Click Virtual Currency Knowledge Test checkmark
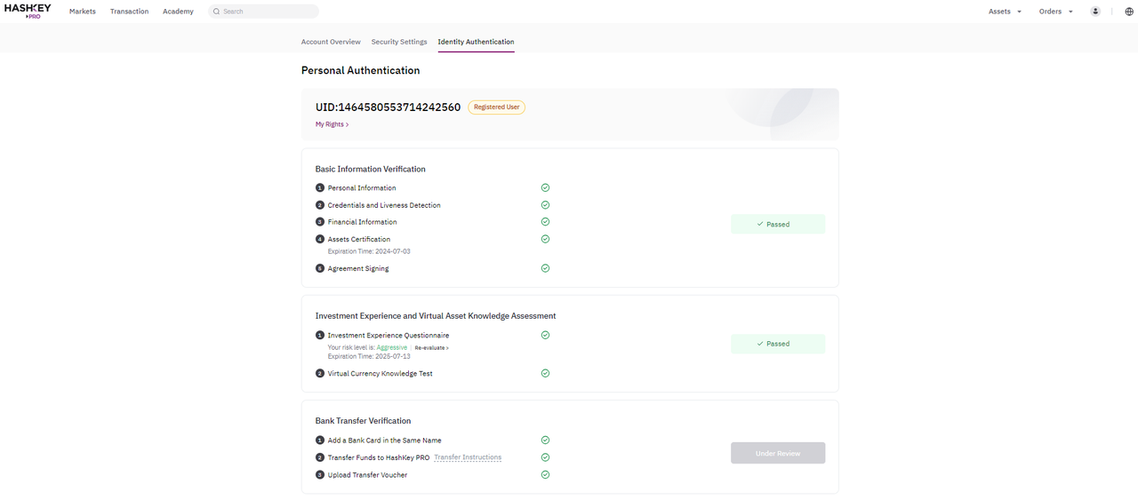The width and height of the screenshot is (1138, 500). [x=545, y=373]
